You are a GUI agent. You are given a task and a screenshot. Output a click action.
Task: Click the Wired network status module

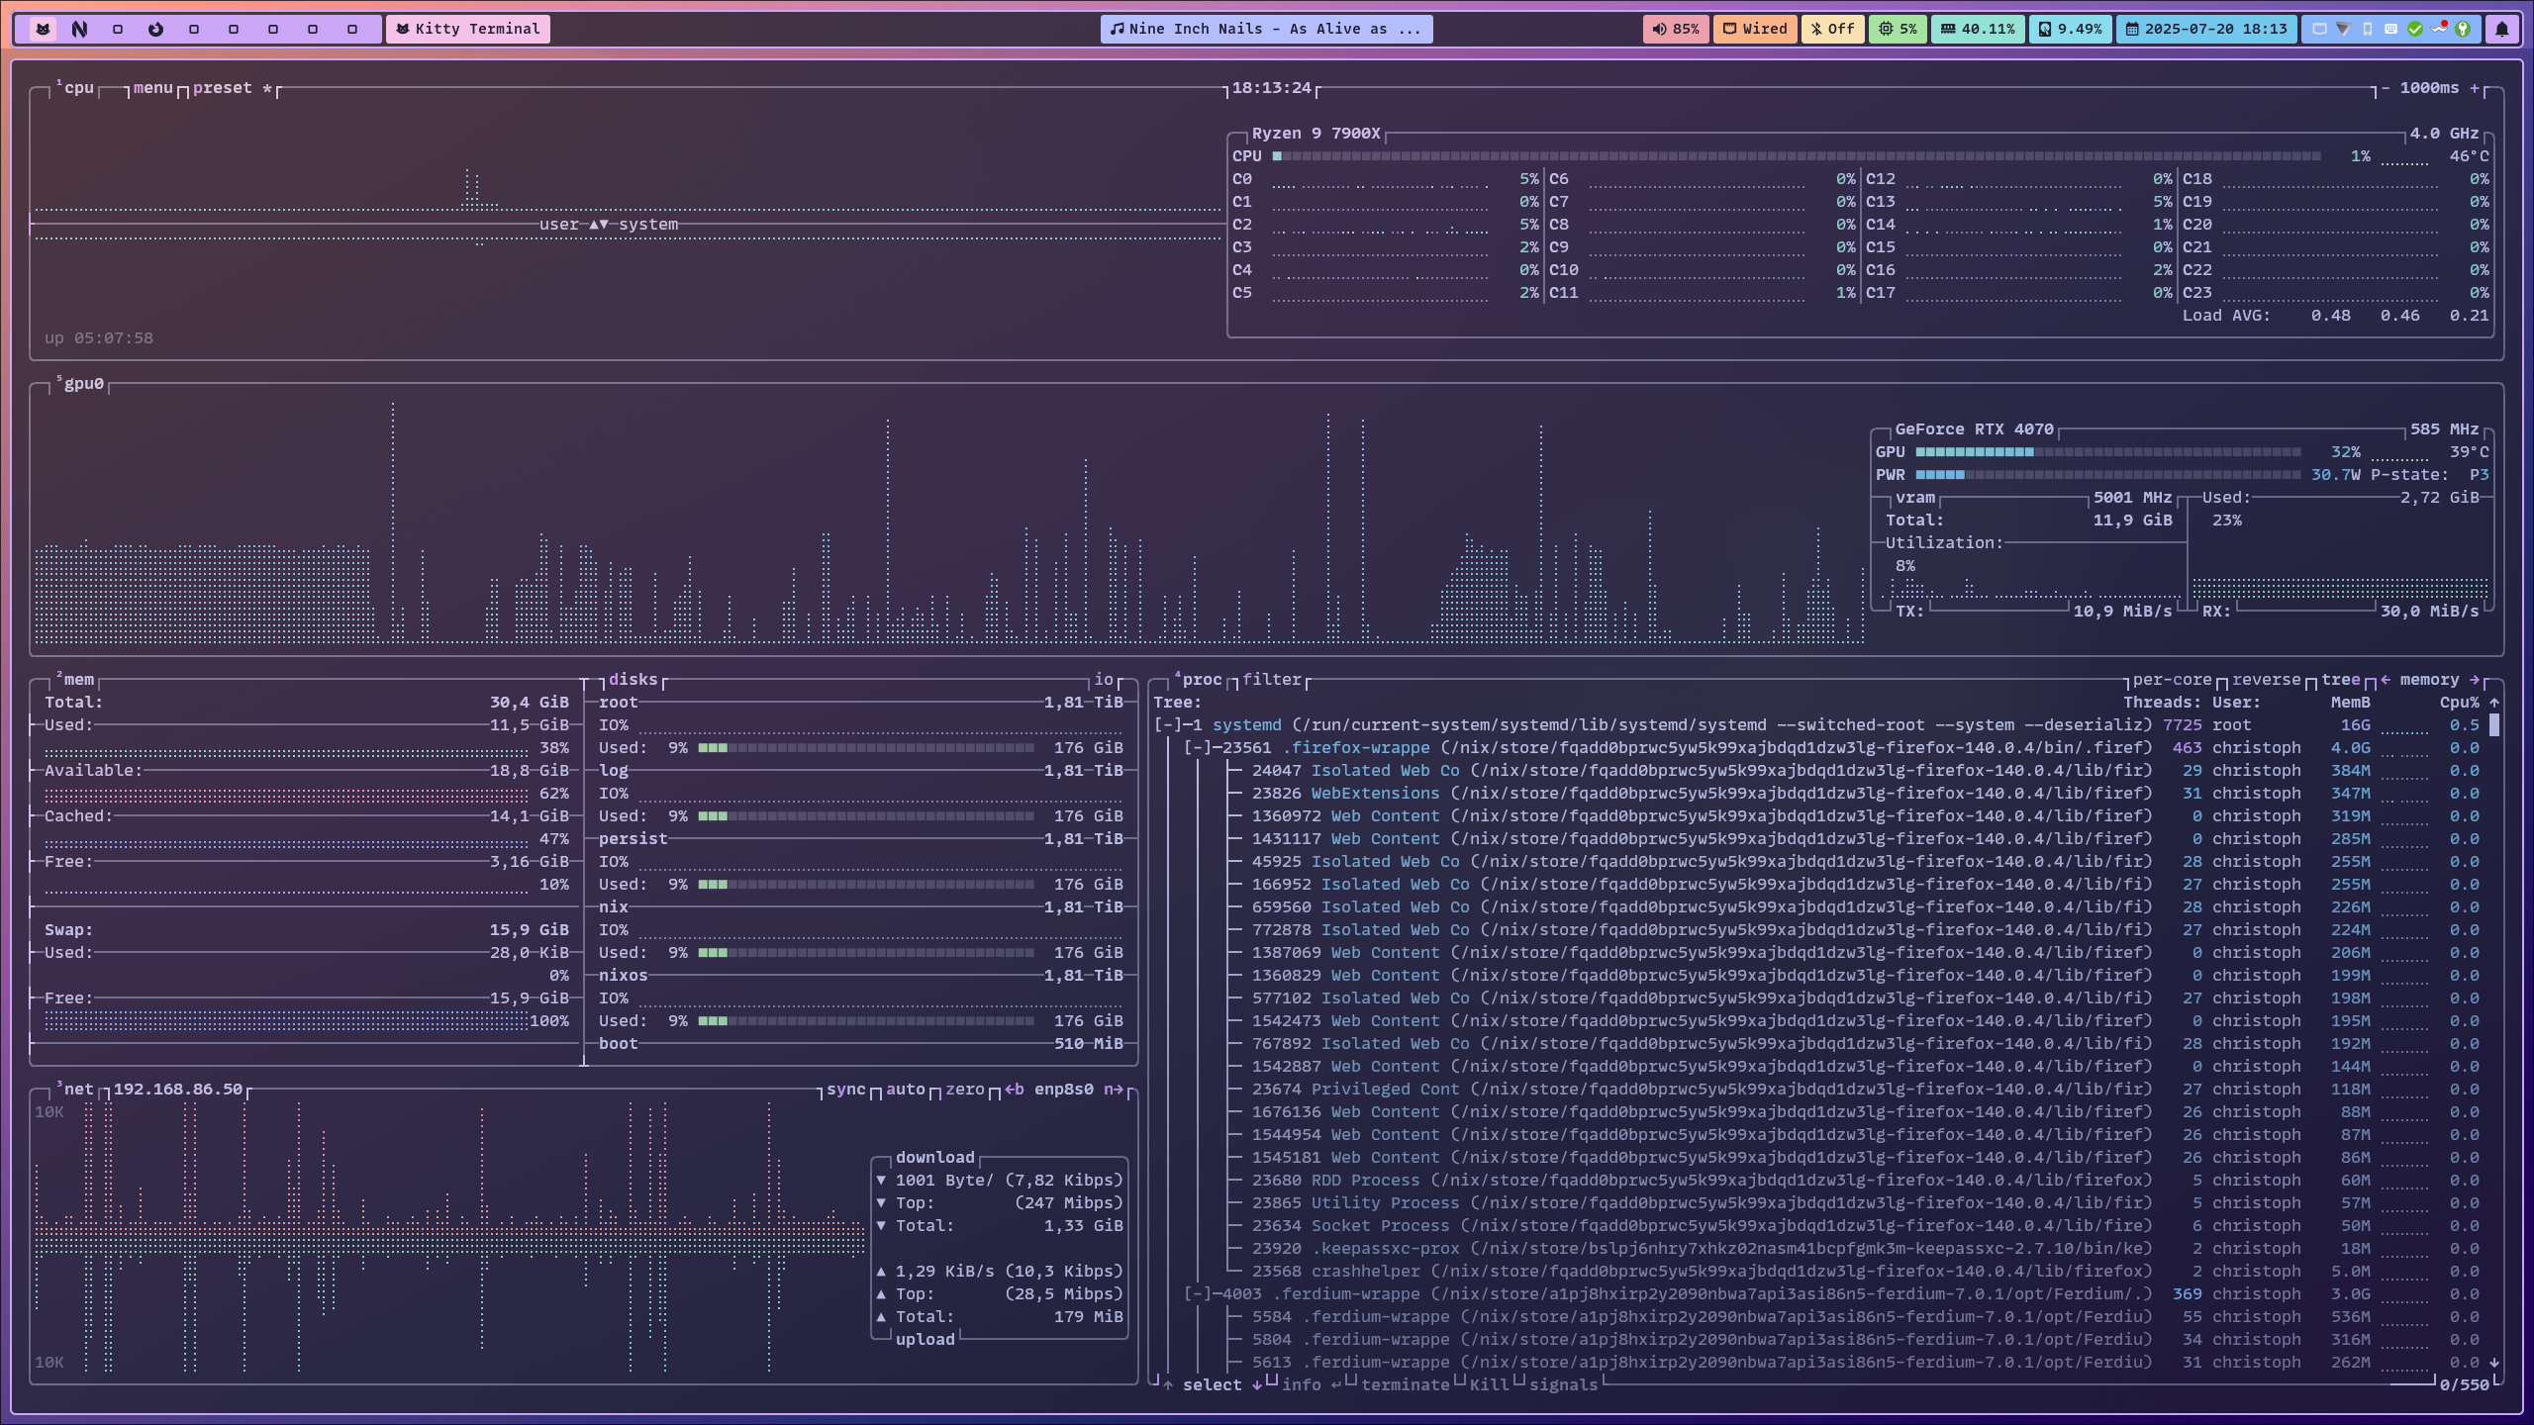(x=1755, y=29)
